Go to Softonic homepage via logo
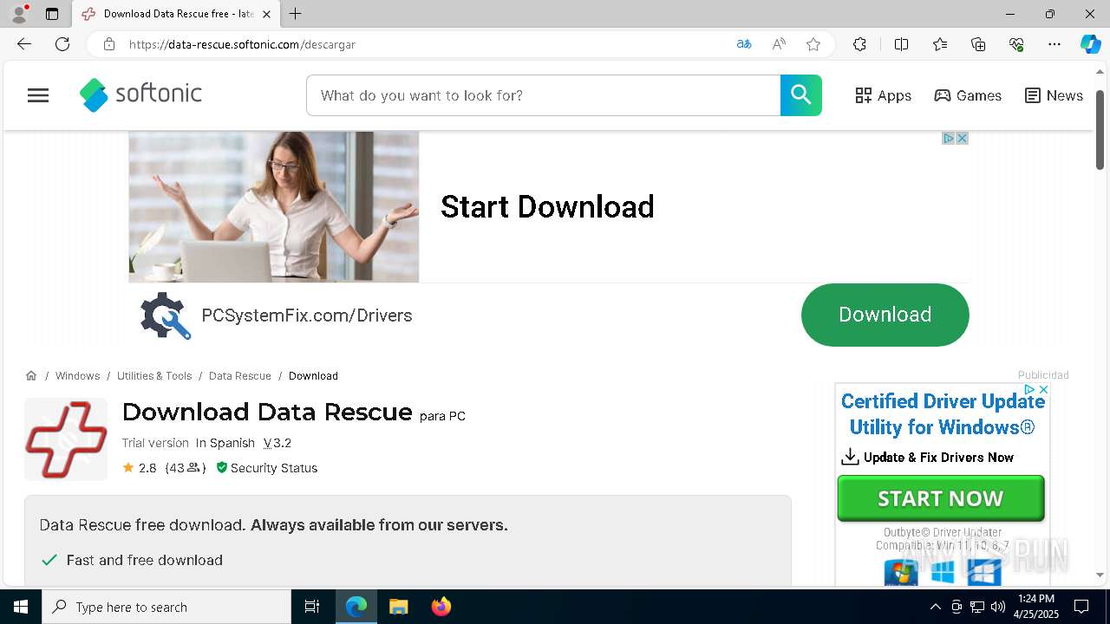 tap(140, 94)
